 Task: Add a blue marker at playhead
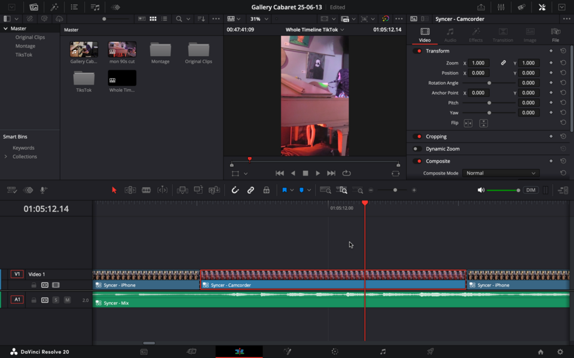click(301, 190)
